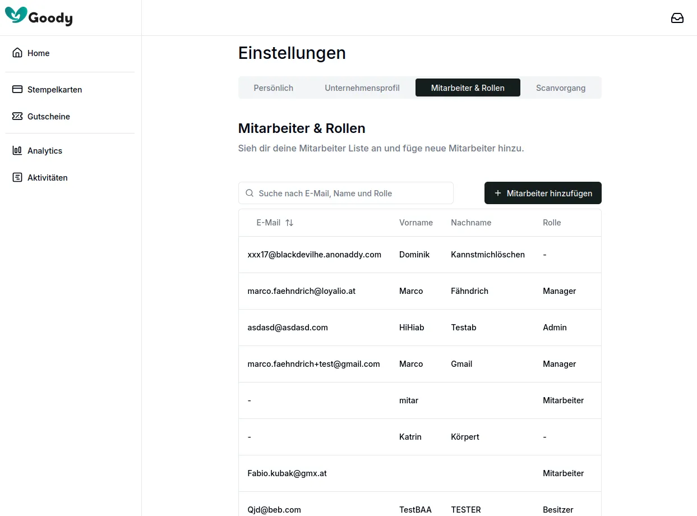
Task: Click the Analytics bar chart icon
Action: point(17,150)
